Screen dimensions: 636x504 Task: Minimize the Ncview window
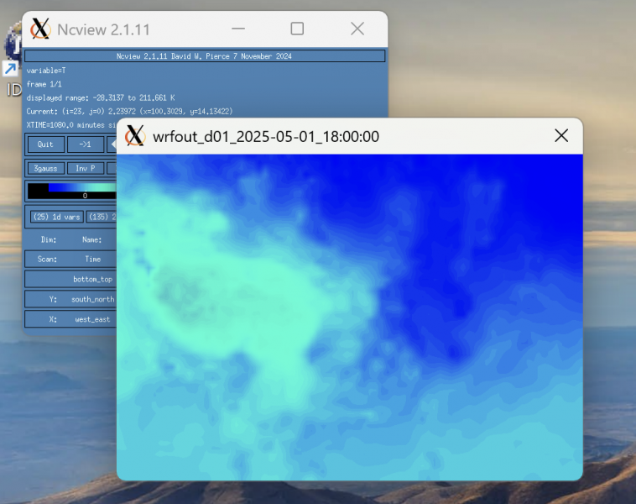click(x=237, y=29)
